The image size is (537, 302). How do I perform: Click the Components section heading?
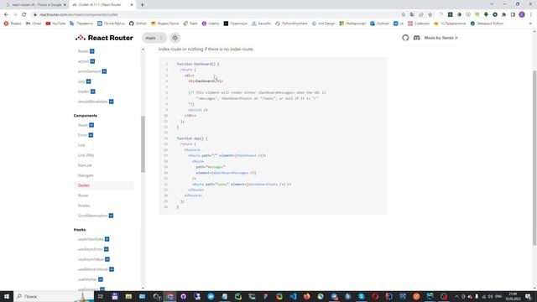[86, 116]
